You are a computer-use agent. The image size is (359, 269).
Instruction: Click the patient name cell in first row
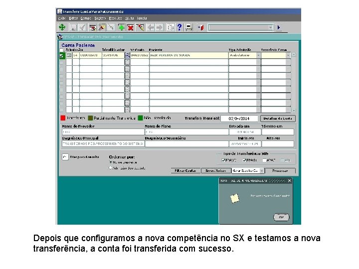(x=189, y=55)
